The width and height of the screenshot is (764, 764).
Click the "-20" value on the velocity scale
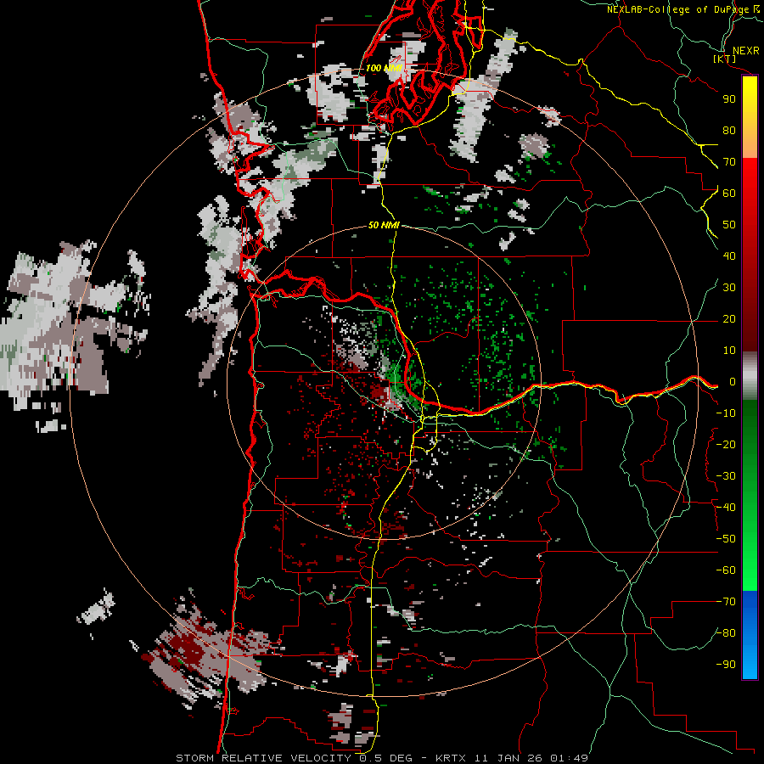click(726, 445)
